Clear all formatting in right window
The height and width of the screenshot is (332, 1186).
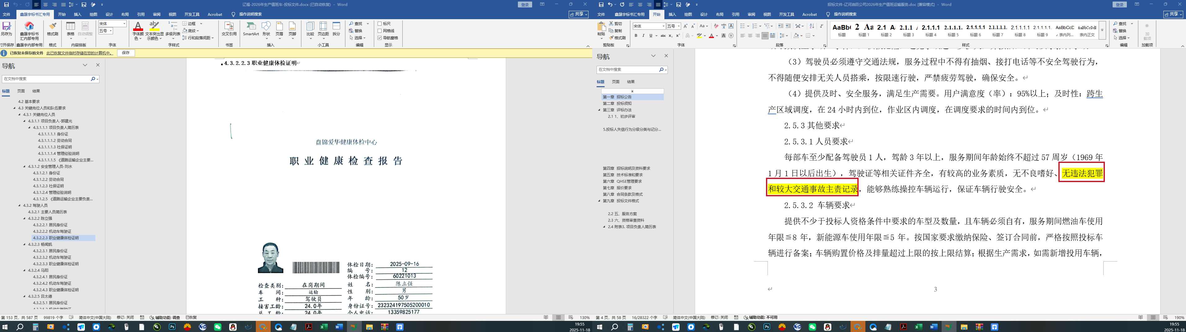[716, 26]
